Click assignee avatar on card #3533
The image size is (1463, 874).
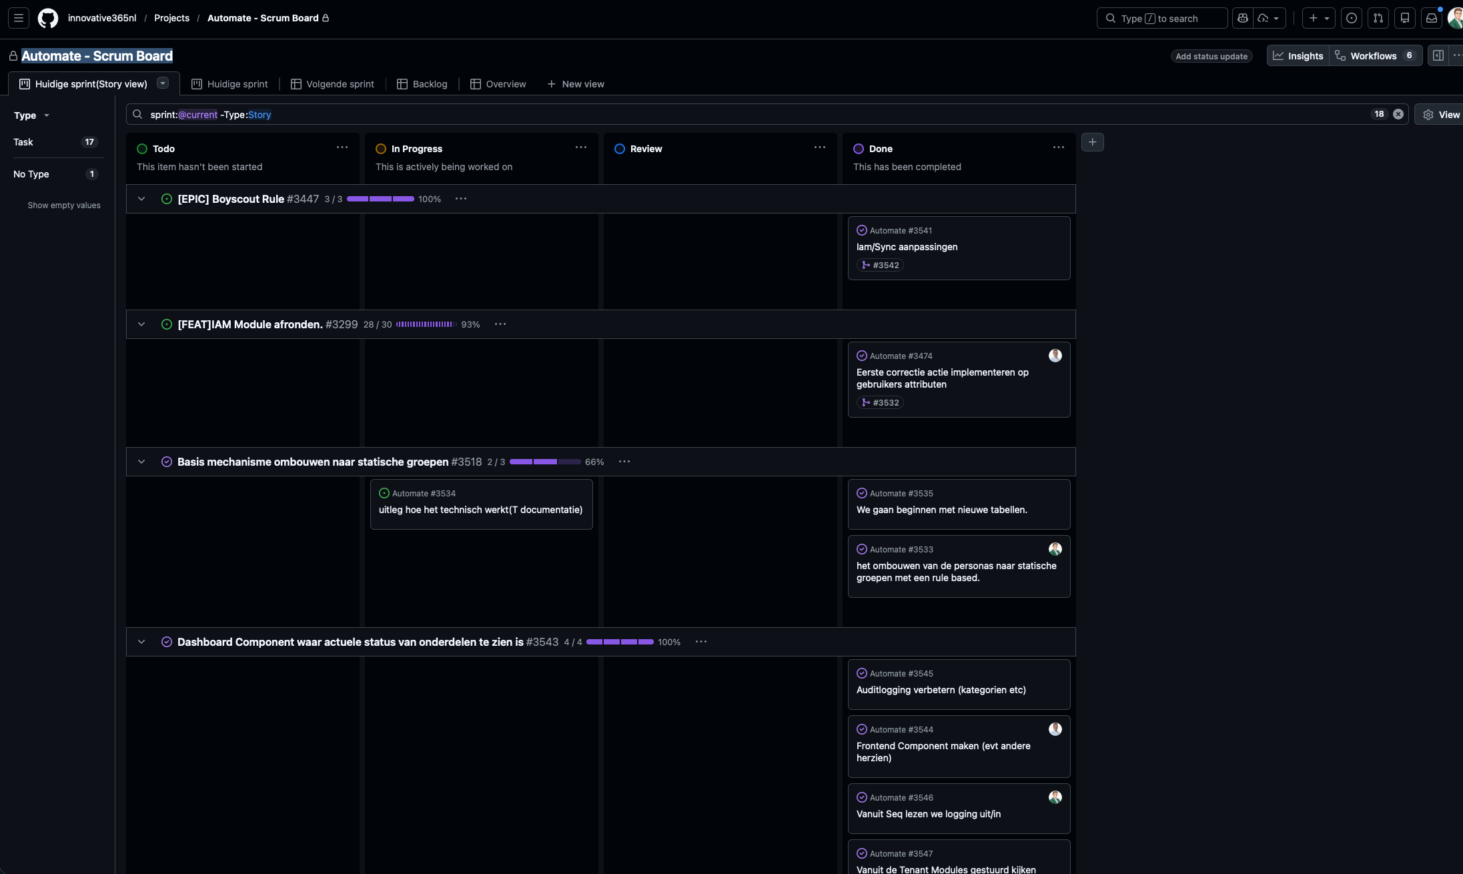tap(1055, 549)
